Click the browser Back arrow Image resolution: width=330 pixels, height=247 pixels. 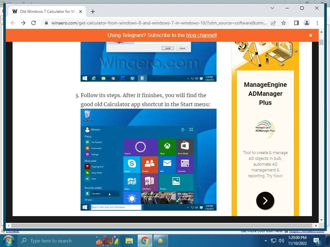coord(13,23)
